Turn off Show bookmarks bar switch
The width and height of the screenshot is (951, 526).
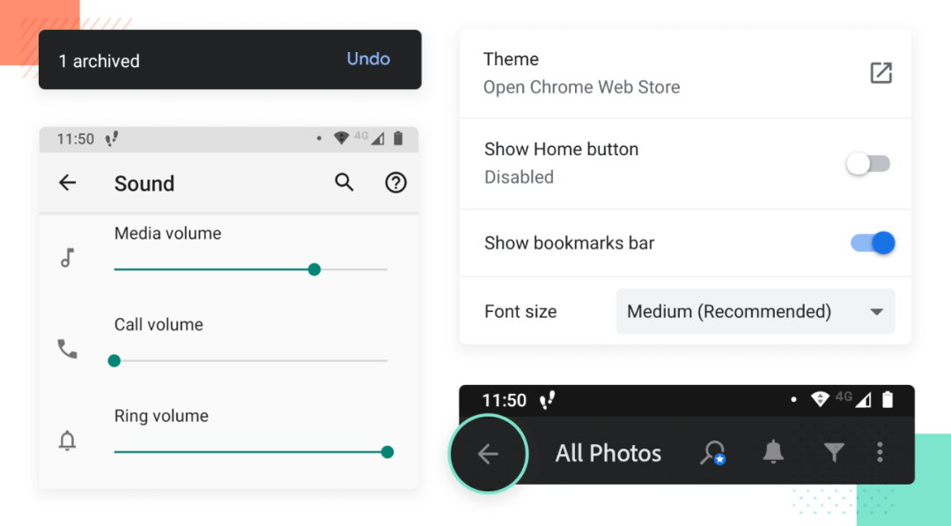click(x=873, y=243)
